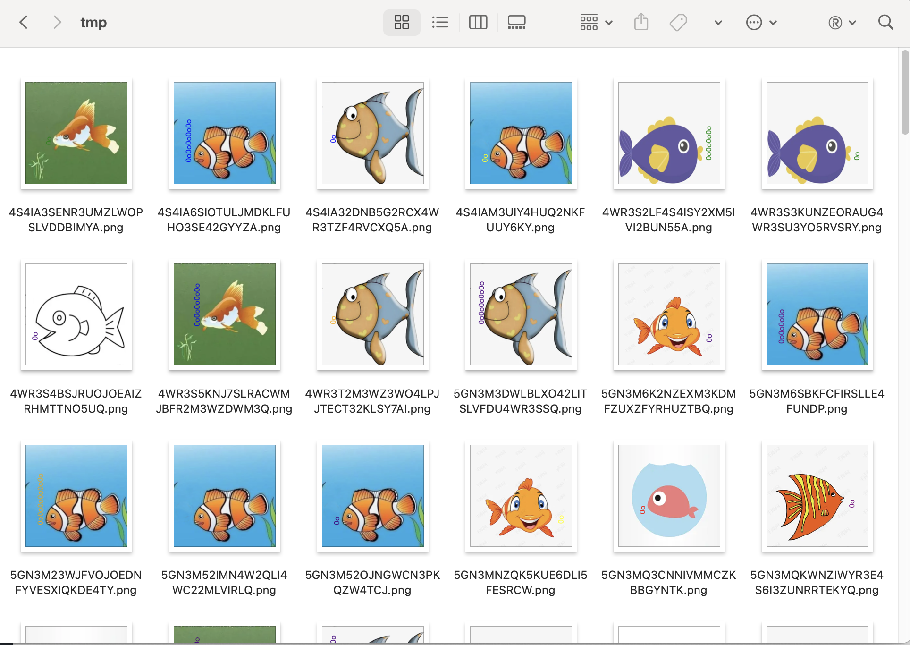Image resolution: width=910 pixels, height=645 pixels.
Task: Click filename 5GN3M23WJFVOJOEDNFYVESXIQKDE4TY.png
Action: 76,583
